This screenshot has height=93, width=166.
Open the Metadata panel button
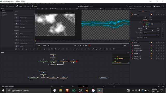tap(147, 6)
